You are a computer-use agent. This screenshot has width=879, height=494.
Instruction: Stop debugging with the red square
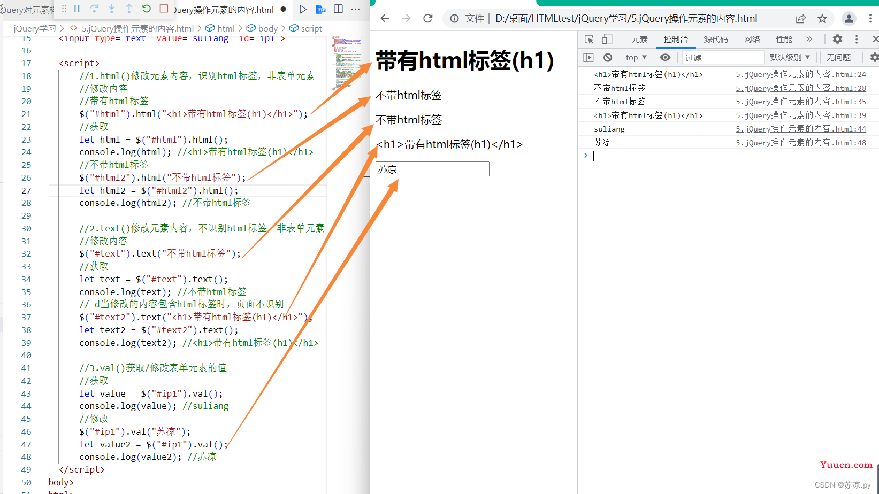pyautogui.click(x=164, y=9)
